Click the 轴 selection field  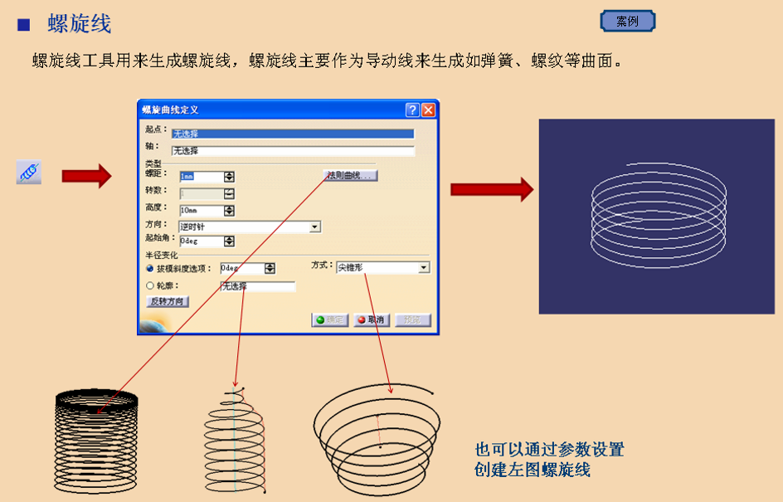point(293,151)
